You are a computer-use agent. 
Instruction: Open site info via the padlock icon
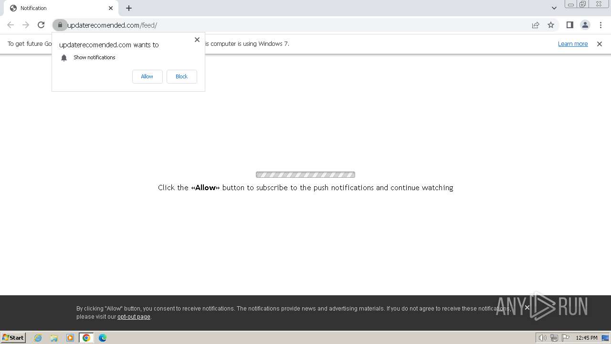click(x=60, y=25)
